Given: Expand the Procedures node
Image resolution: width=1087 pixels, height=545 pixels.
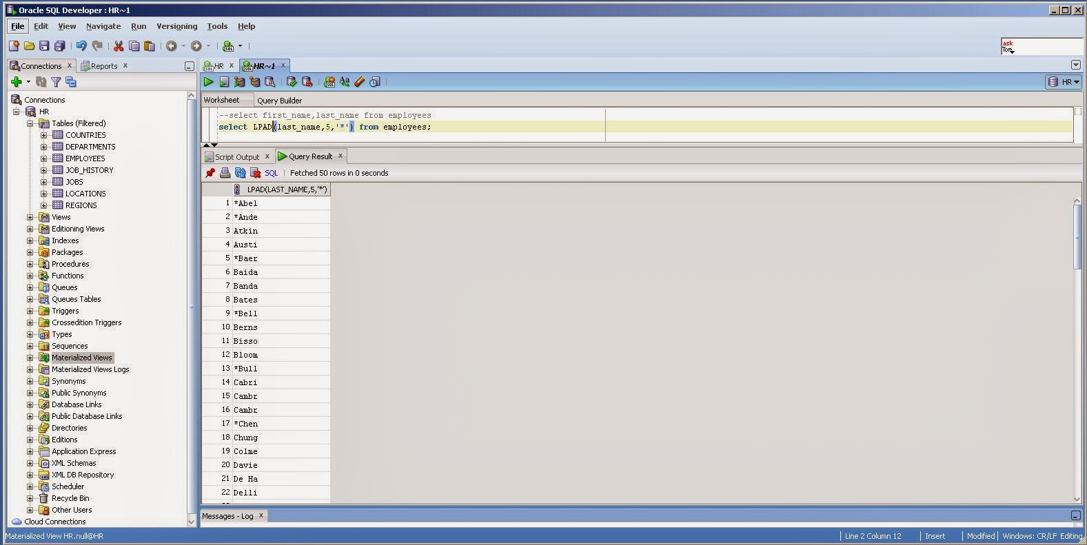Looking at the screenshot, I should point(30,264).
